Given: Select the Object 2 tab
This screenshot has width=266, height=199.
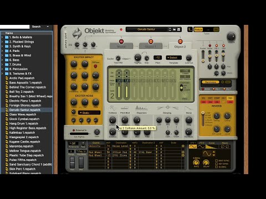Looking at the screenshot, I should click(x=180, y=46).
